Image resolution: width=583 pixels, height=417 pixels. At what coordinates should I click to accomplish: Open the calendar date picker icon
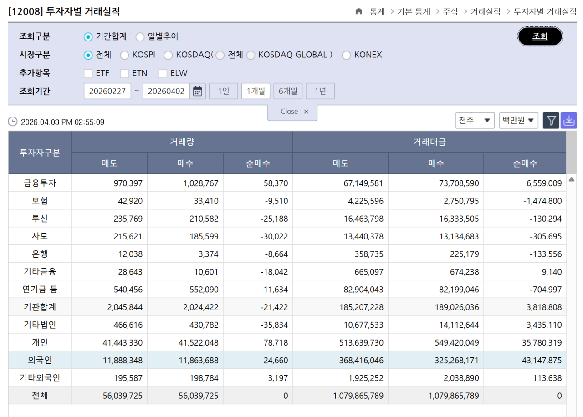(x=197, y=91)
